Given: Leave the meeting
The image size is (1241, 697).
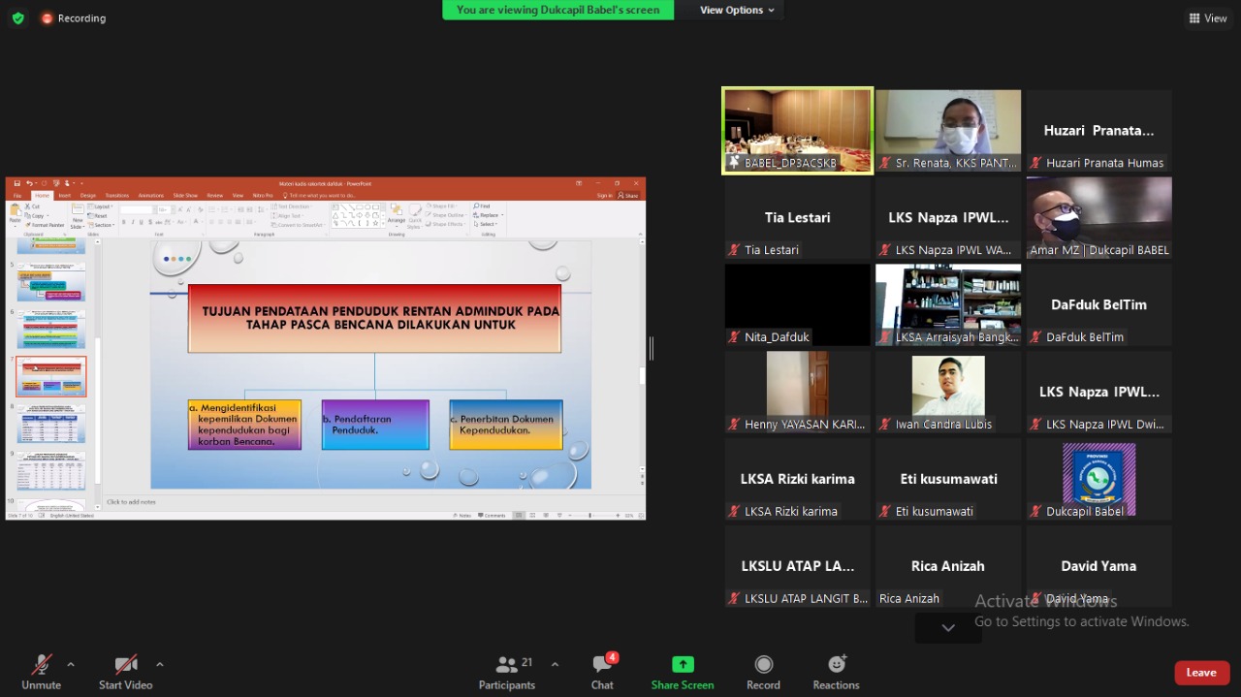Looking at the screenshot, I should coord(1201,673).
